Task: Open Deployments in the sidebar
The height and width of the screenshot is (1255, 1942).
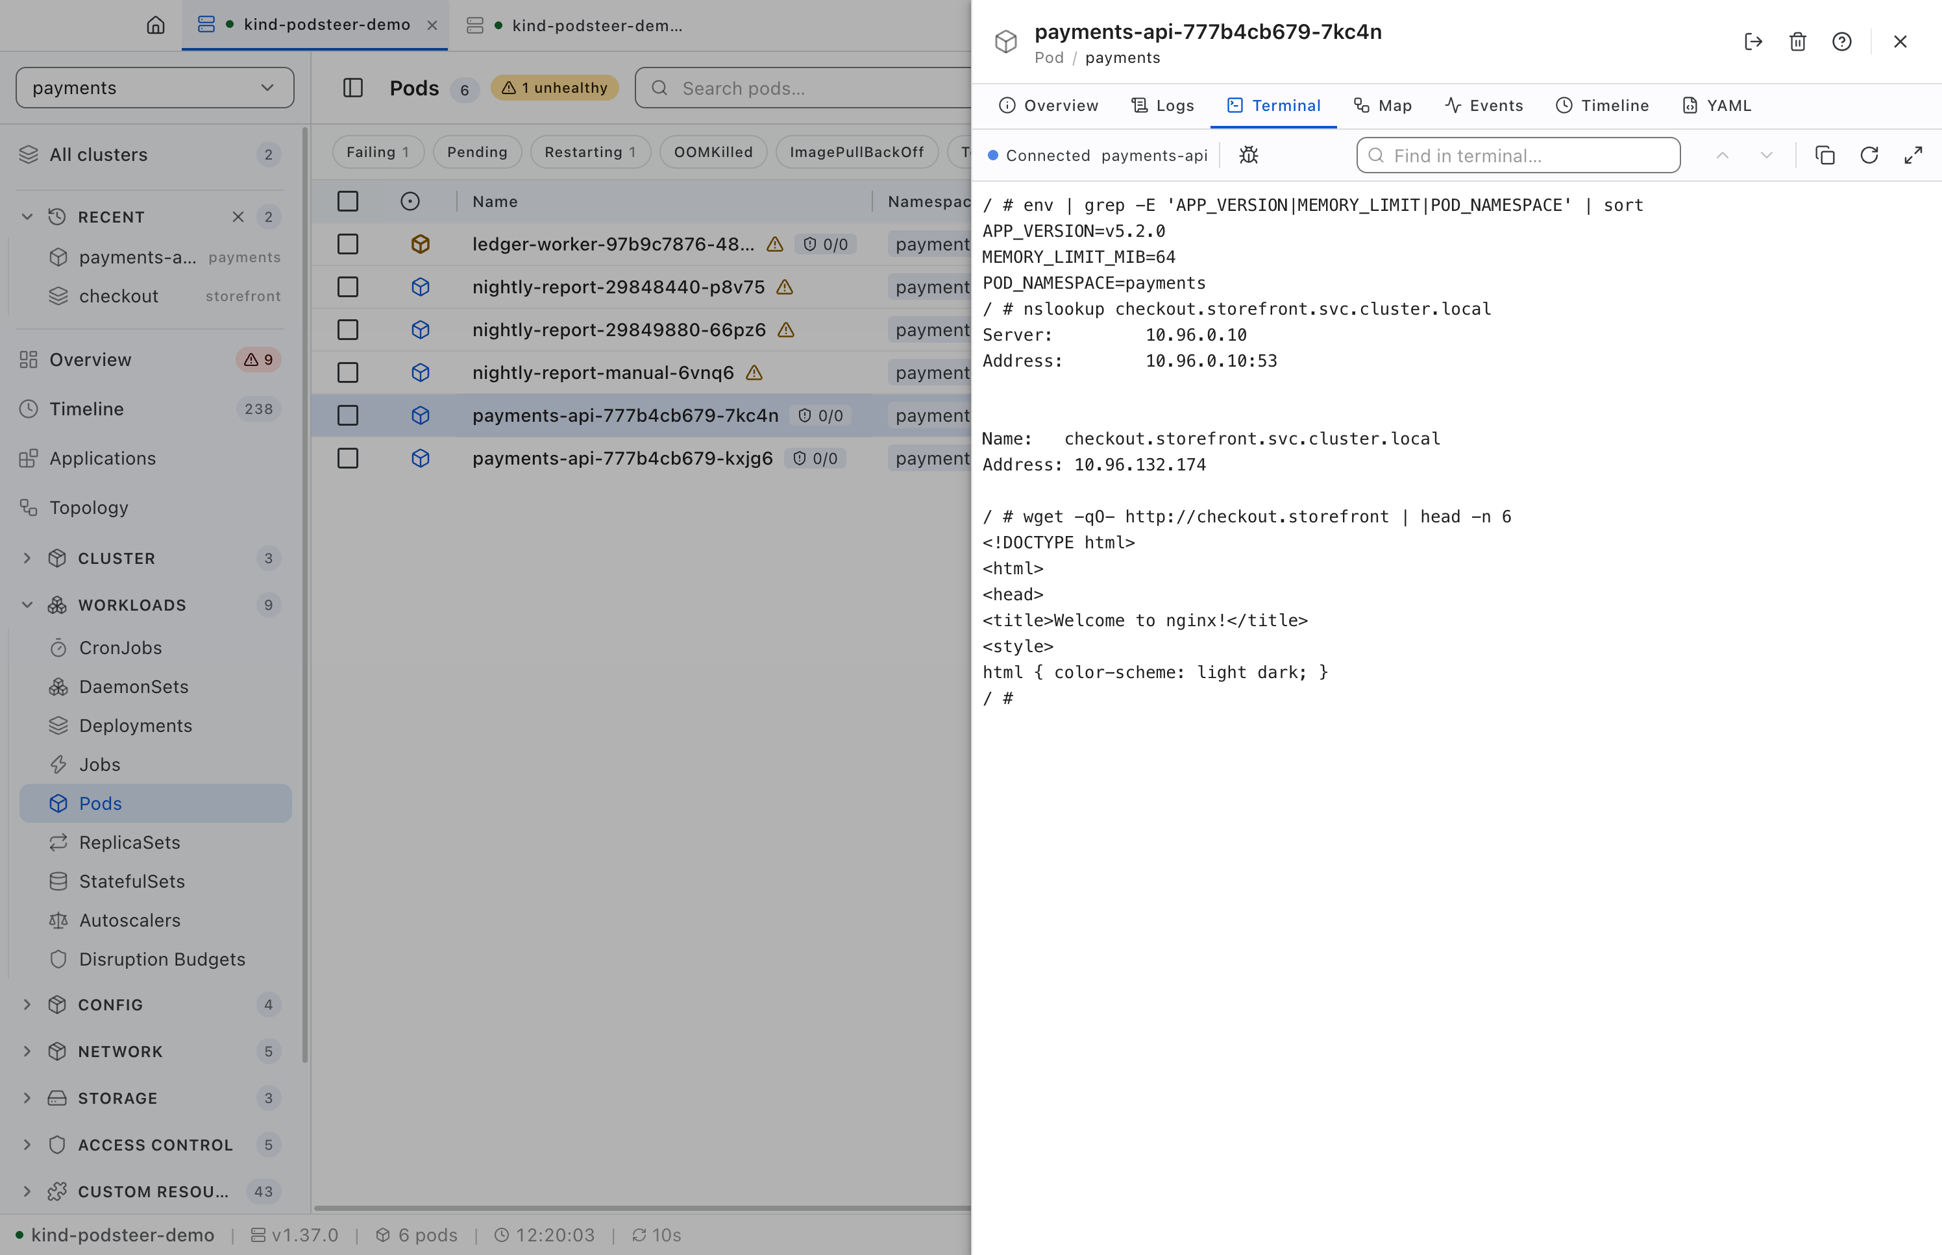Action: 155,725
